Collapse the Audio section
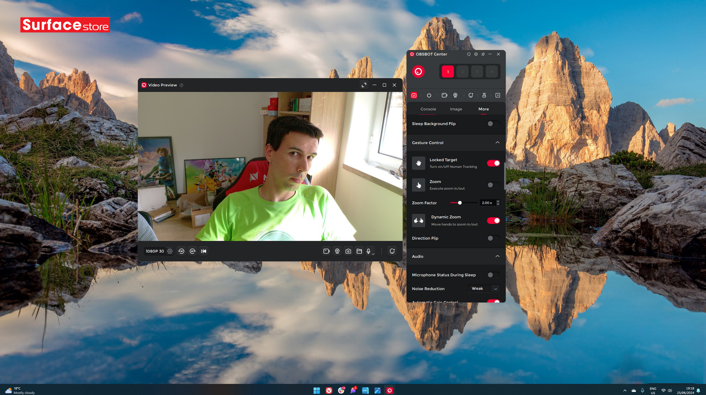The width and height of the screenshot is (706, 395). [x=498, y=256]
